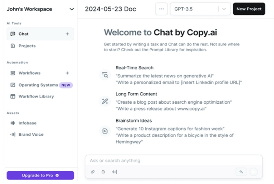This screenshot has height=184, width=274.
Task: Click the Infobase hash icon
Action: [13, 123]
